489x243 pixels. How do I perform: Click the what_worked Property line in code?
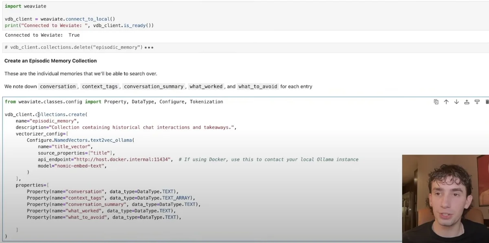click(x=101, y=211)
